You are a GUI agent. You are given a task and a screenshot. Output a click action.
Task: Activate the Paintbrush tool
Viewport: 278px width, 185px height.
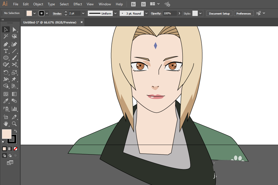14,58
